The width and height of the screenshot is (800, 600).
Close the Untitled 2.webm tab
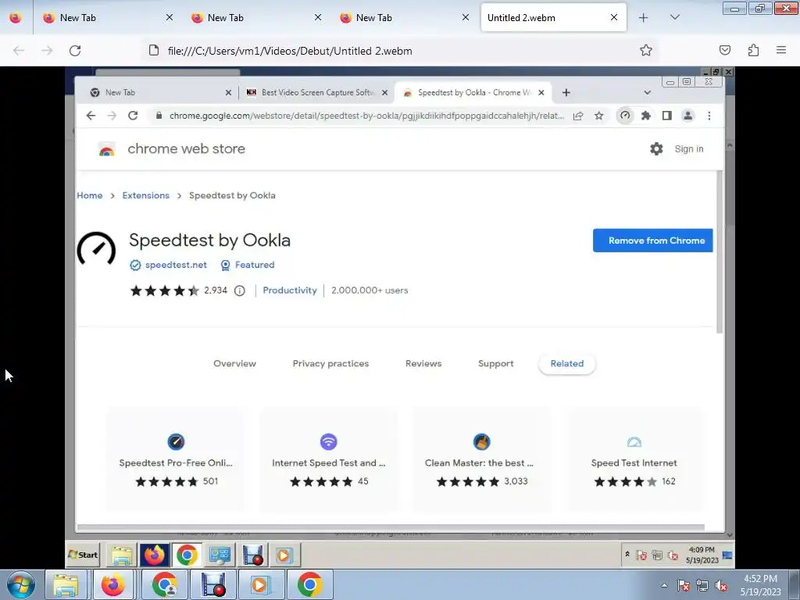tap(614, 17)
